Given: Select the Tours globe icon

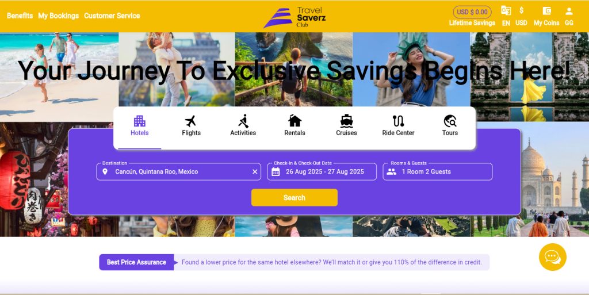Looking at the screenshot, I should pos(450,121).
